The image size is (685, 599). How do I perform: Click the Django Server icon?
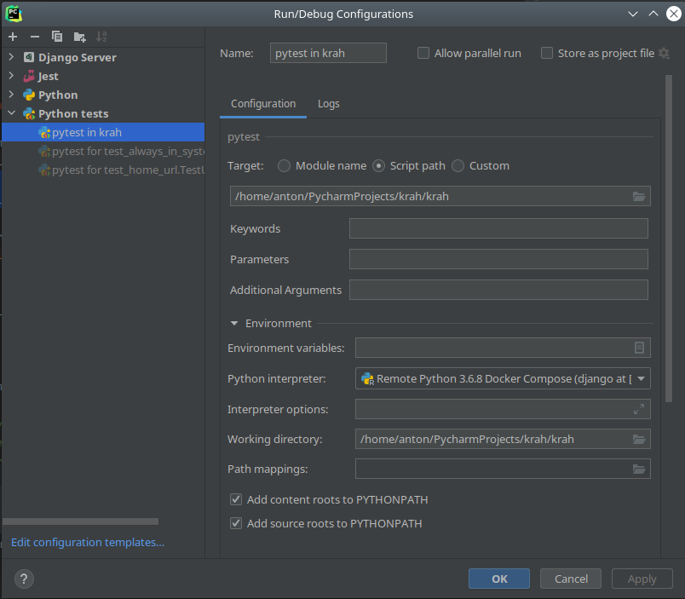click(29, 57)
